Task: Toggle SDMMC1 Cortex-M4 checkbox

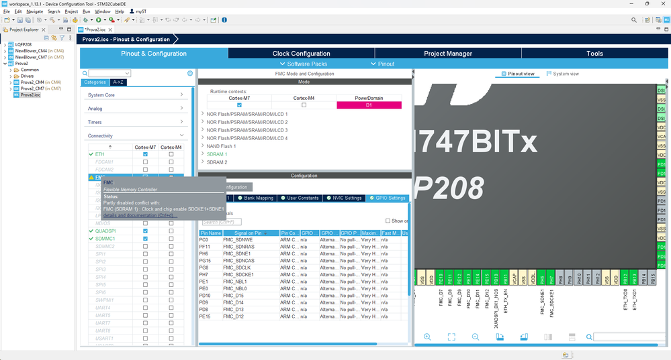Action: click(x=171, y=239)
